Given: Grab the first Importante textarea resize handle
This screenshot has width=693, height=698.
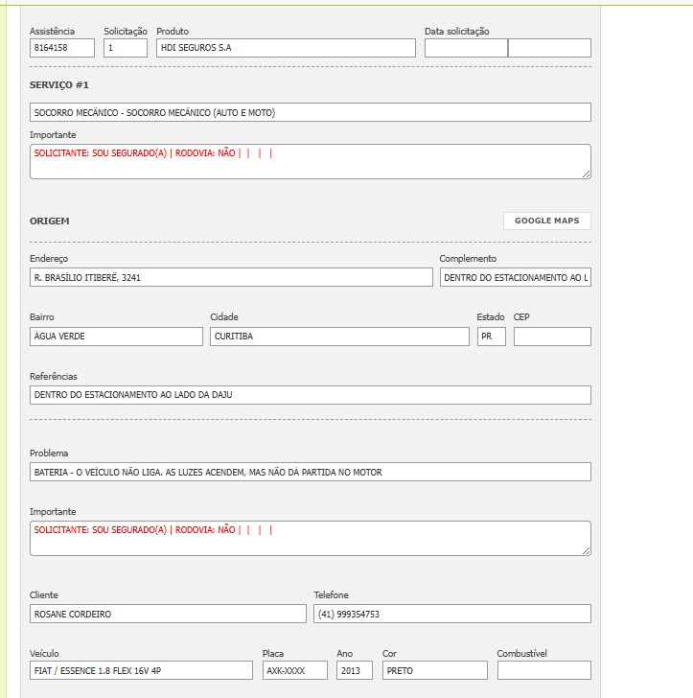Looking at the screenshot, I should coord(587,174).
